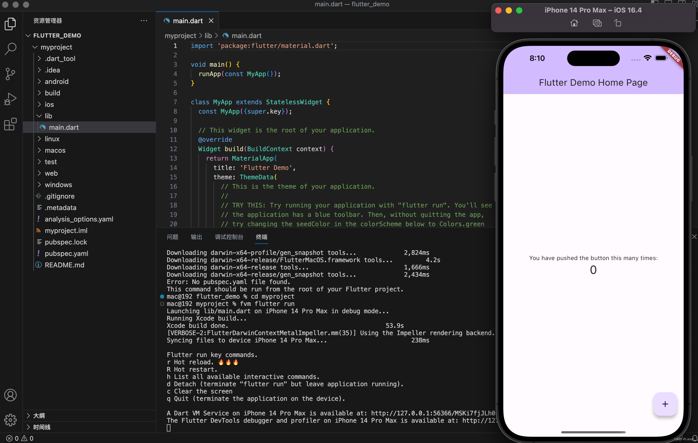This screenshot has height=443, width=698.
Task: Open pubspec.yaml in the file tree
Action: [x=66, y=254]
